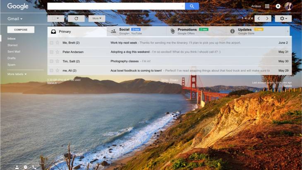This screenshot has width=302, height=170.
Task: Click the May 29 date
Action: pyautogui.click(x=283, y=70)
